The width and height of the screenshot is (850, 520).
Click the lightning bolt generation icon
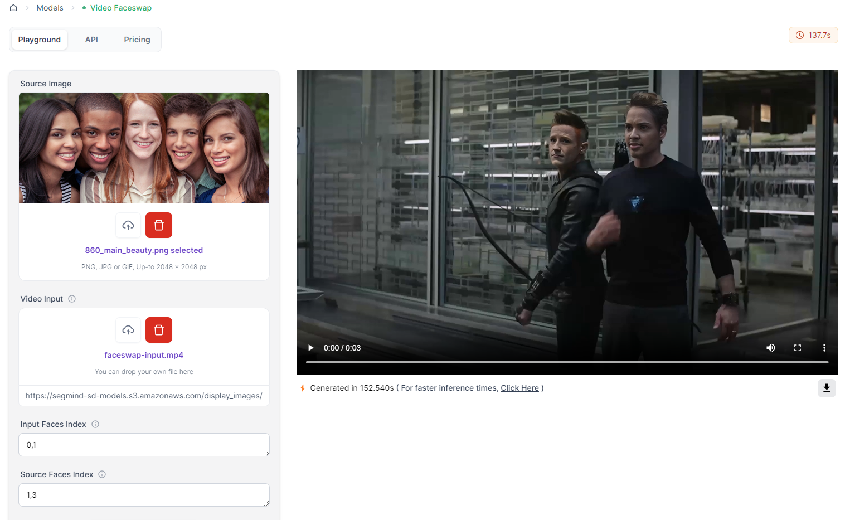click(303, 388)
